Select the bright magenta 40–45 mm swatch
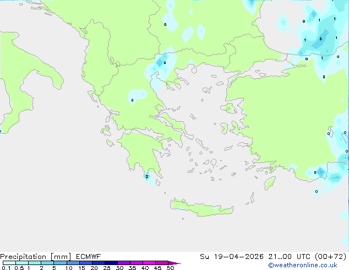 pyautogui.click(x=149, y=263)
